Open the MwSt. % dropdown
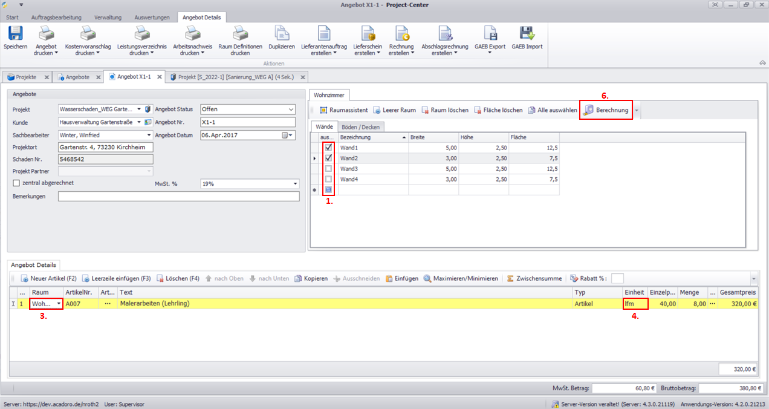Viewport: 769px width, 409px height. [295, 183]
